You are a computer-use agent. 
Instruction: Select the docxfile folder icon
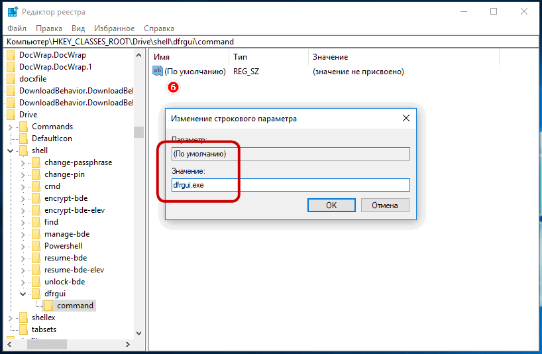click(11, 79)
